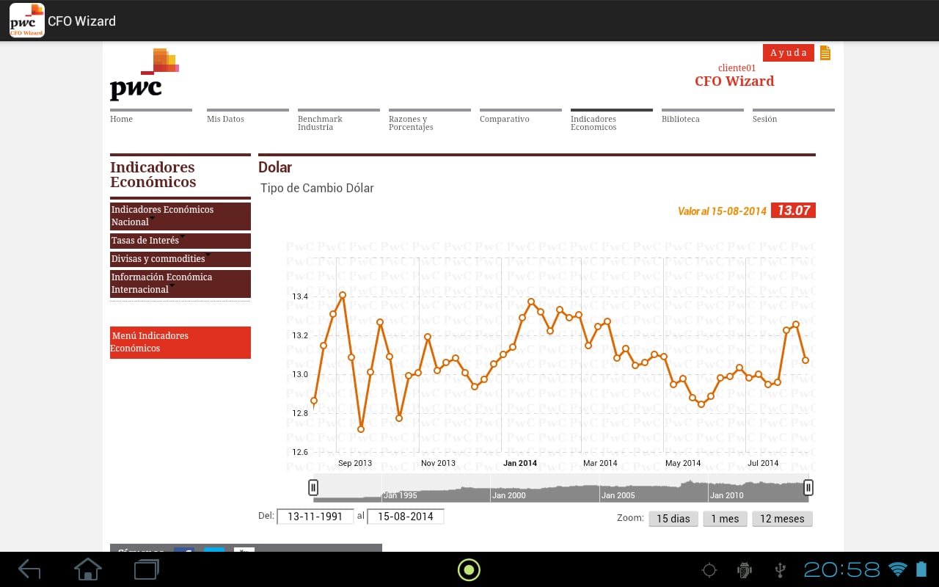939x587 pixels.
Task: Open the document icon beside Ayuda
Action: point(825,53)
